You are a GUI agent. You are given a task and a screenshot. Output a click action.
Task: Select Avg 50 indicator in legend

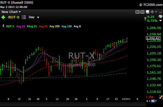[x=43, y=26]
